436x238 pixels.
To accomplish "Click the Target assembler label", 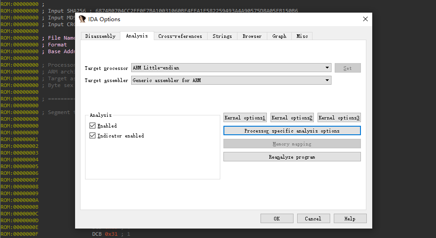I will (x=106, y=80).
